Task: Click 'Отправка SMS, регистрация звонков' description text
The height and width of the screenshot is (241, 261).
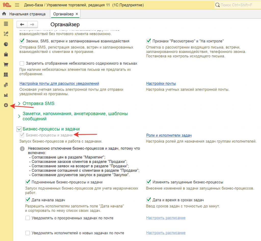Action: (x=76, y=49)
